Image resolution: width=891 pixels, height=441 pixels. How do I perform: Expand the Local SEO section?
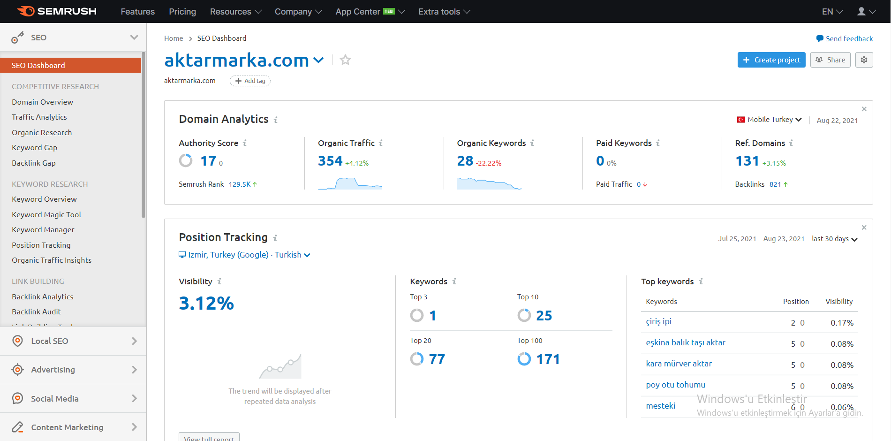(x=134, y=341)
